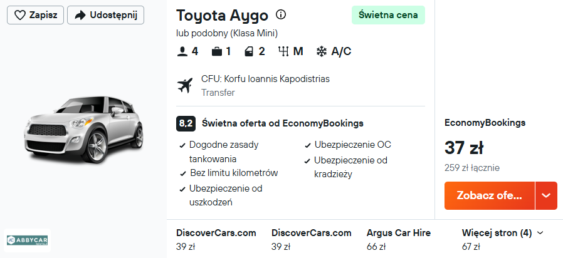Image resolution: width=563 pixels, height=258 pixels.
Task: Select first DiscoverCars.com 39 zł offer
Action: [x=216, y=239]
